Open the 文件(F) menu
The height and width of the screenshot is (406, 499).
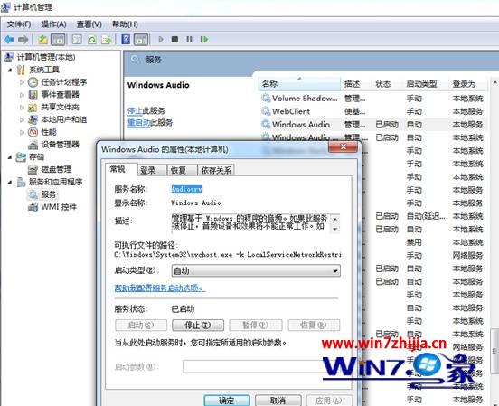point(19,24)
